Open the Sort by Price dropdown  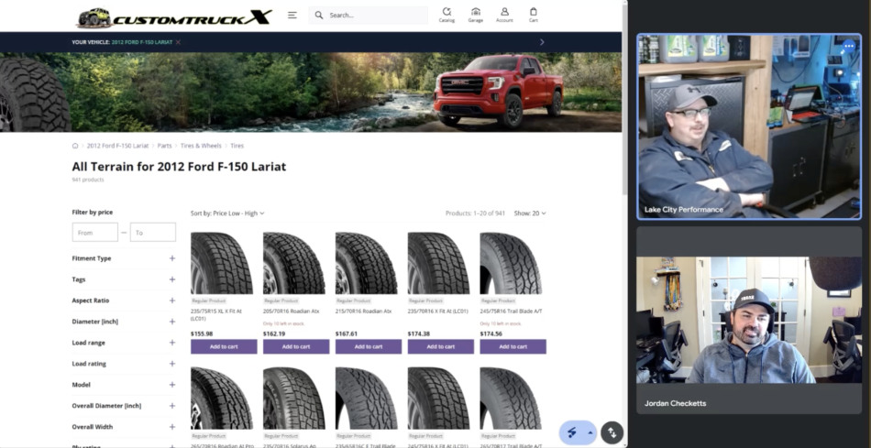point(227,213)
